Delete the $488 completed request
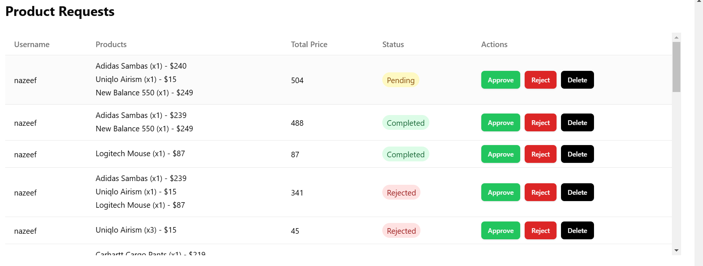This screenshot has width=703, height=266. click(577, 122)
